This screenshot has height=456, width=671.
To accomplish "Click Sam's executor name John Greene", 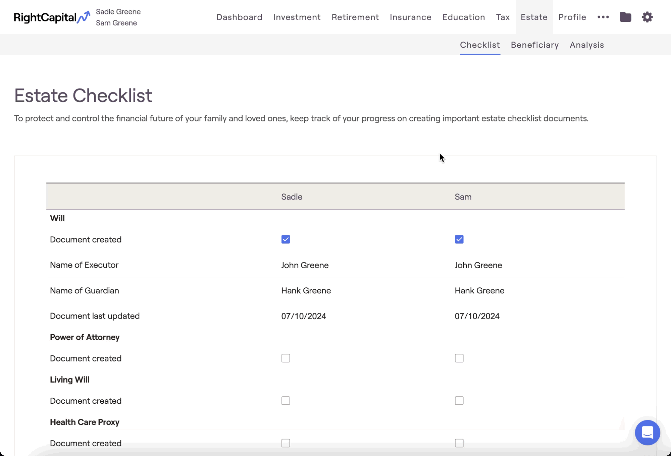I will (478, 265).
